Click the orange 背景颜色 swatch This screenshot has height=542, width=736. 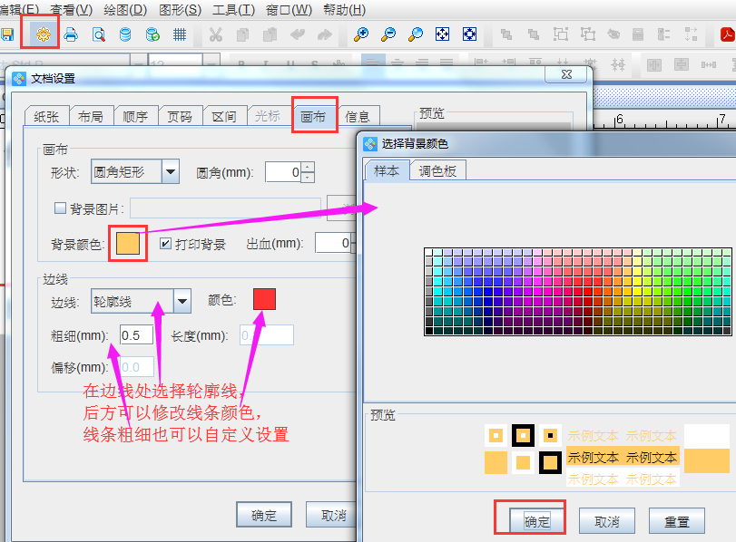tap(128, 244)
